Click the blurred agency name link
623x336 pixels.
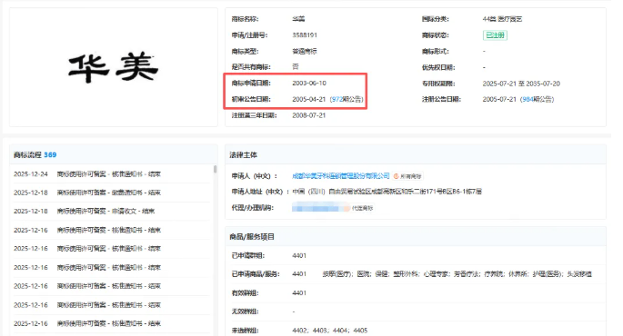[x=317, y=207]
